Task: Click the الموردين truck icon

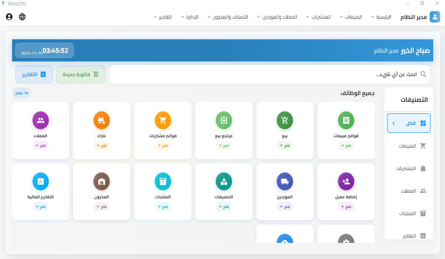Action: pos(285,181)
